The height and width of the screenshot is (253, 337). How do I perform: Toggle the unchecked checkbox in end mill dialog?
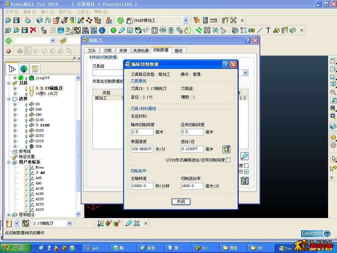(246, 165)
